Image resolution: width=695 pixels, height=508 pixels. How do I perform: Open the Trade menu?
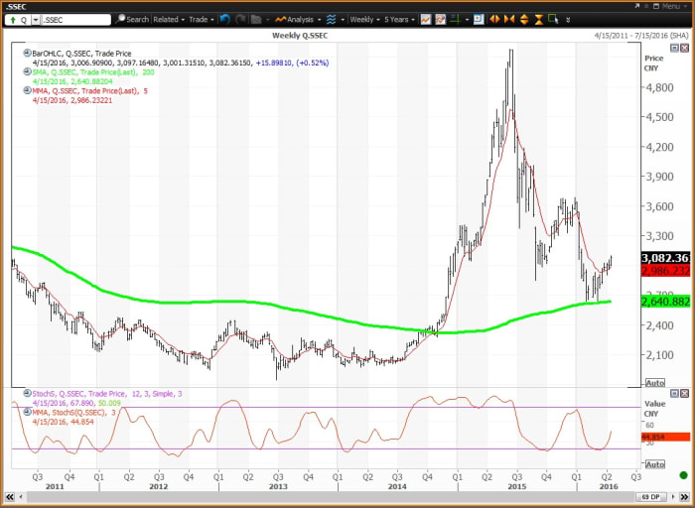pos(202,19)
